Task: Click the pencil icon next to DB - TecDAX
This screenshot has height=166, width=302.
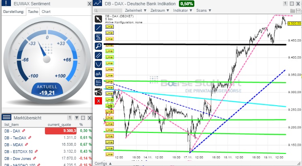Action: 30,138
